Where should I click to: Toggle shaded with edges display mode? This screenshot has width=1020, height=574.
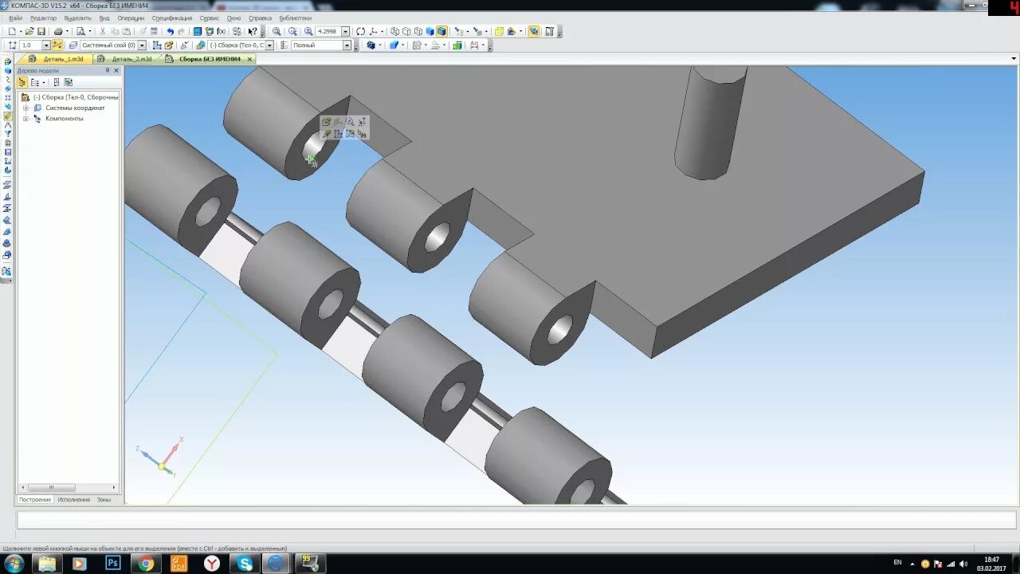pyautogui.click(x=441, y=31)
